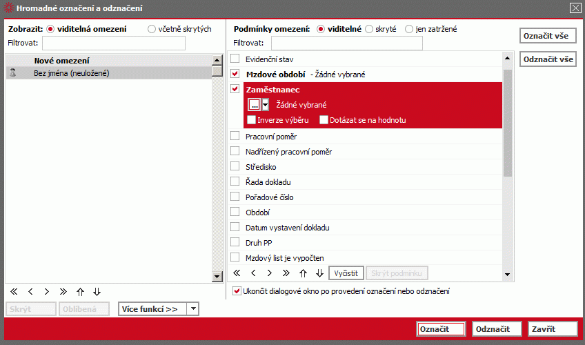Viewport: 585px width, 345px height.
Task: Move condition up with up arrow
Action: pyautogui.click(x=303, y=273)
